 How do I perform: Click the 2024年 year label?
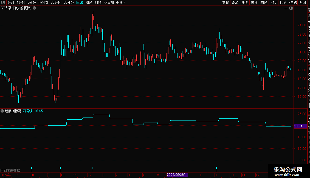[6, 175]
